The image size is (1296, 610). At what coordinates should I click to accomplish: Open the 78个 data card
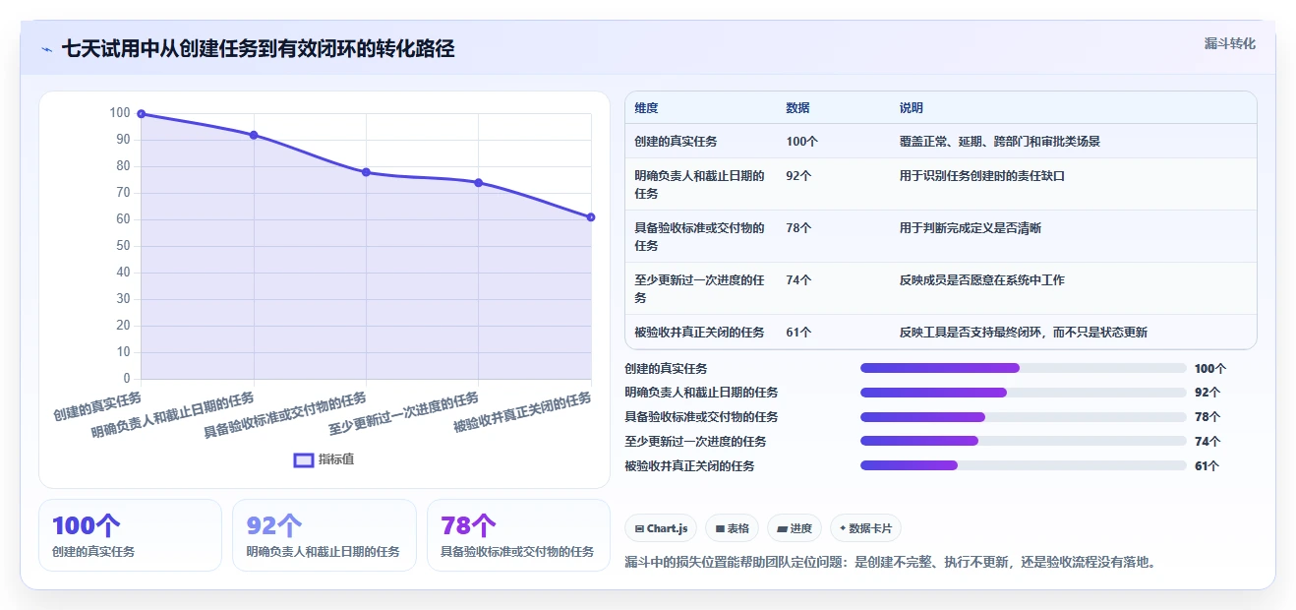[x=519, y=535]
